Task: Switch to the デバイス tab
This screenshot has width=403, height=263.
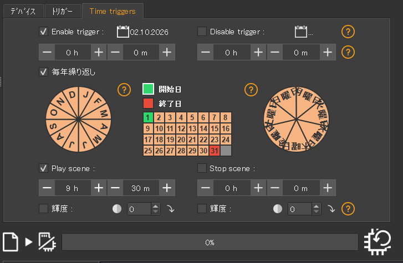Action: [23, 11]
